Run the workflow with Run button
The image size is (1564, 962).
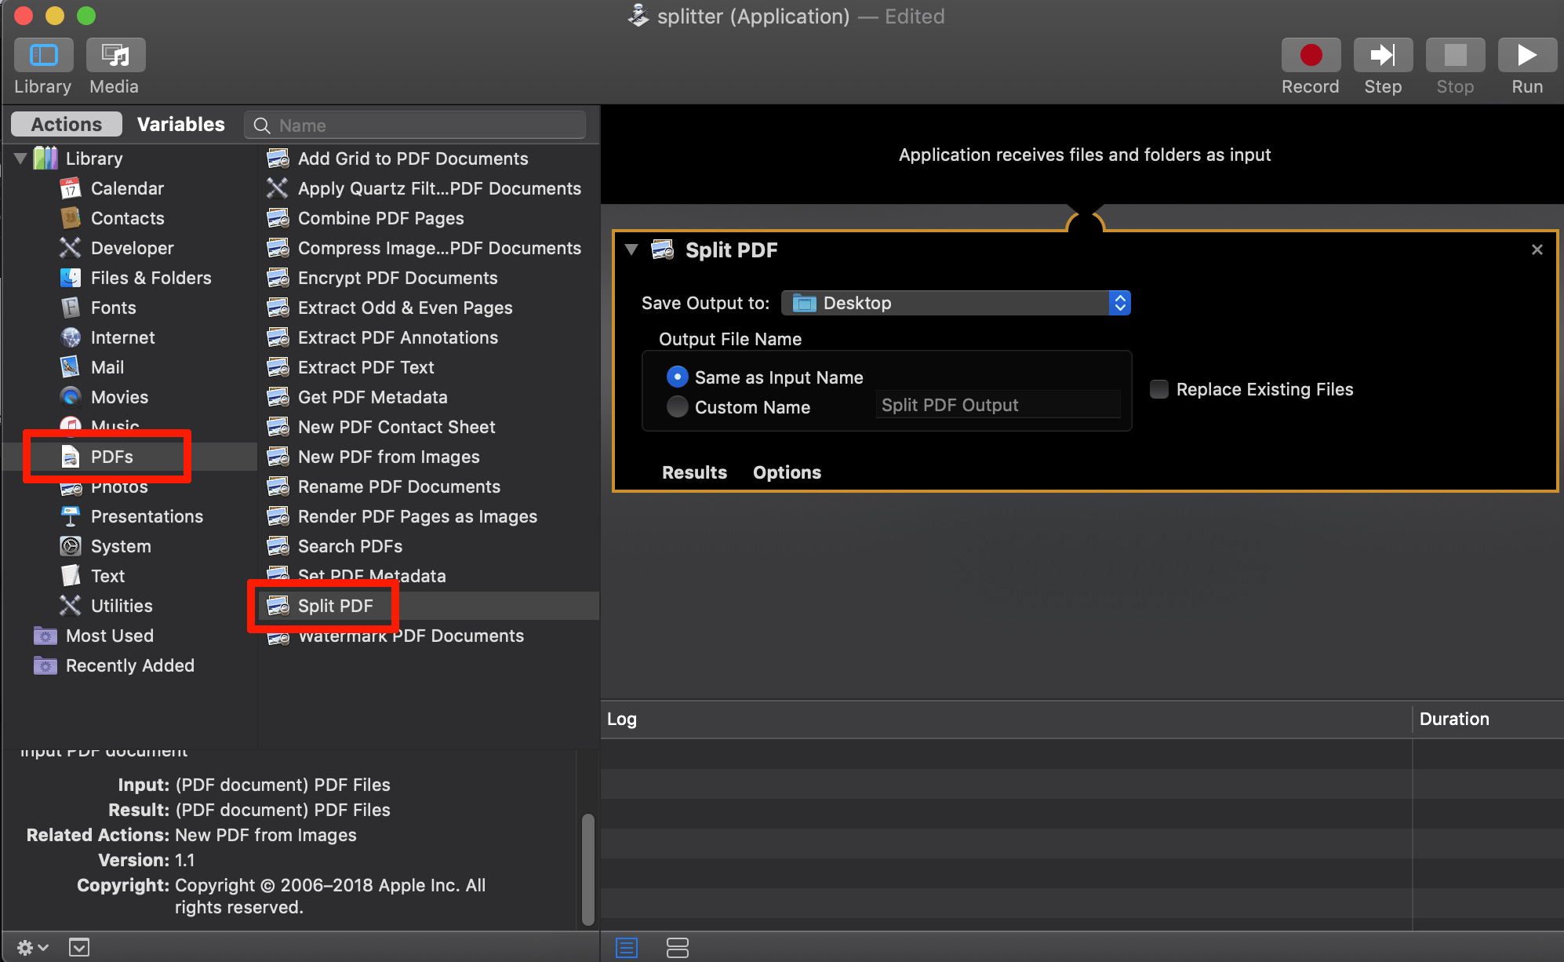pos(1526,56)
